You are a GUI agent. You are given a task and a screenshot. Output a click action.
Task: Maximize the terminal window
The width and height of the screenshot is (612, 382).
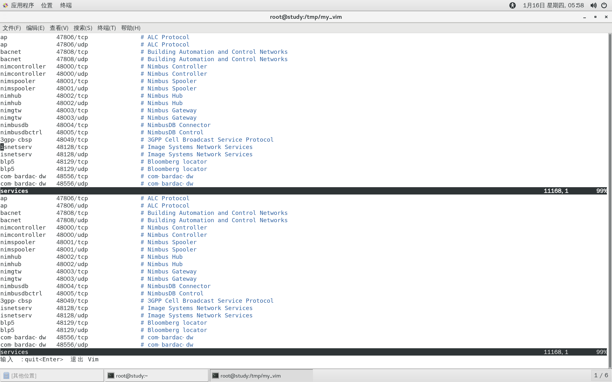pos(595,17)
